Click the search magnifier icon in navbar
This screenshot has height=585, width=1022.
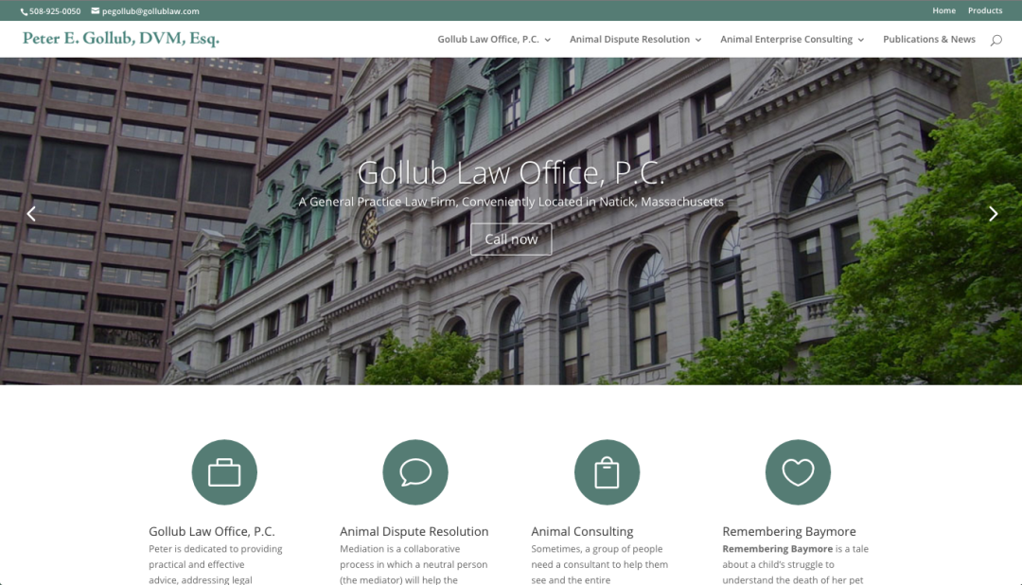(x=996, y=40)
